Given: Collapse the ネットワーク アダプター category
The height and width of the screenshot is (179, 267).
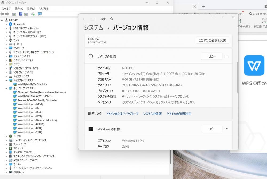Looking at the screenshot, I should tap(6, 88).
